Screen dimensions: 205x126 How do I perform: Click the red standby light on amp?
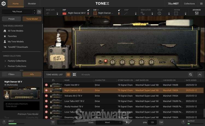coord(106,61)
